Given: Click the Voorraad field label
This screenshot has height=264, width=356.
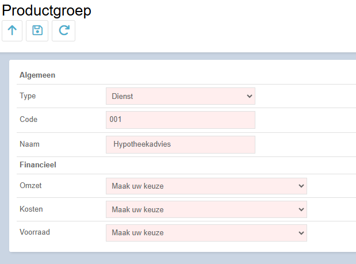Looking at the screenshot, I should click(x=35, y=232).
